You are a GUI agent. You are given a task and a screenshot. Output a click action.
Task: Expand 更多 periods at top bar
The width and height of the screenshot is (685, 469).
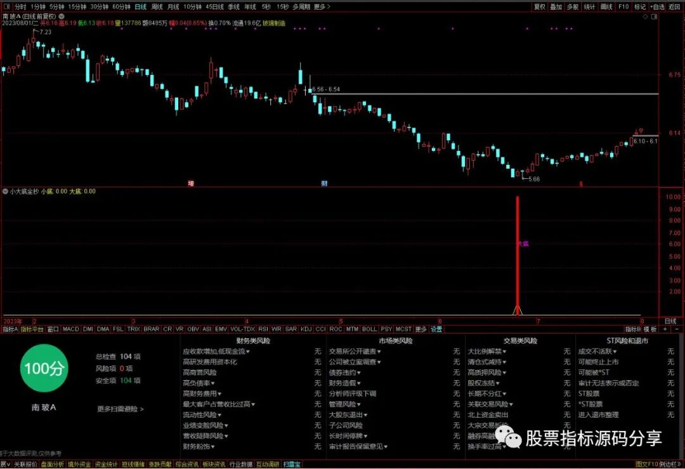(322, 6)
